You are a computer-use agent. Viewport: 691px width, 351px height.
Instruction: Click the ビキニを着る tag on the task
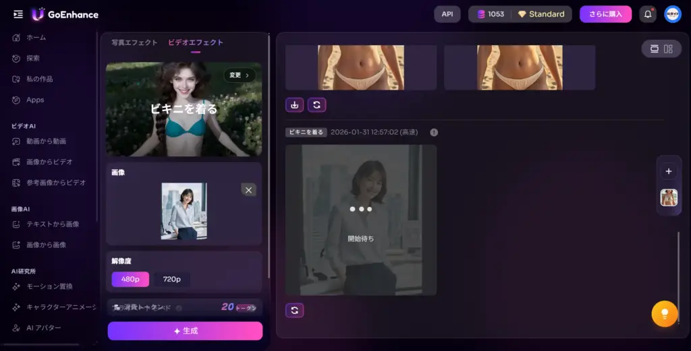click(306, 132)
